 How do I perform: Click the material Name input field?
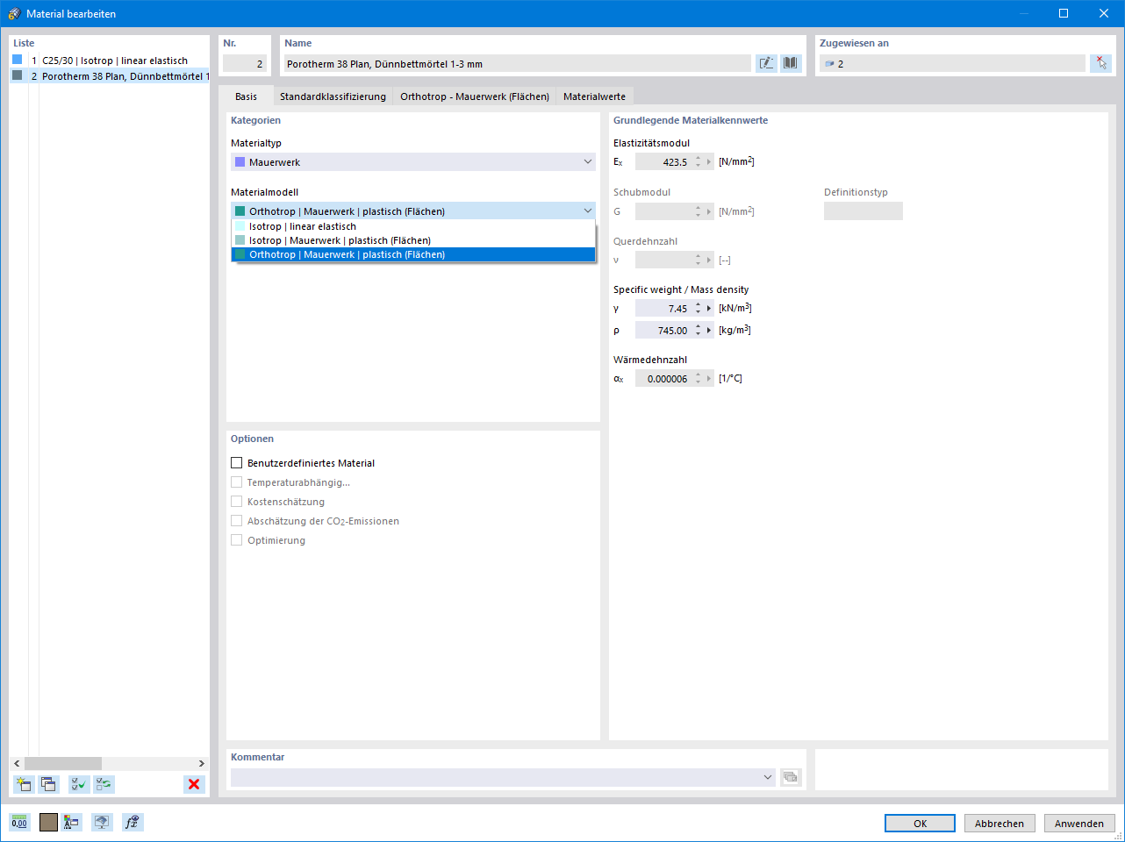[517, 64]
